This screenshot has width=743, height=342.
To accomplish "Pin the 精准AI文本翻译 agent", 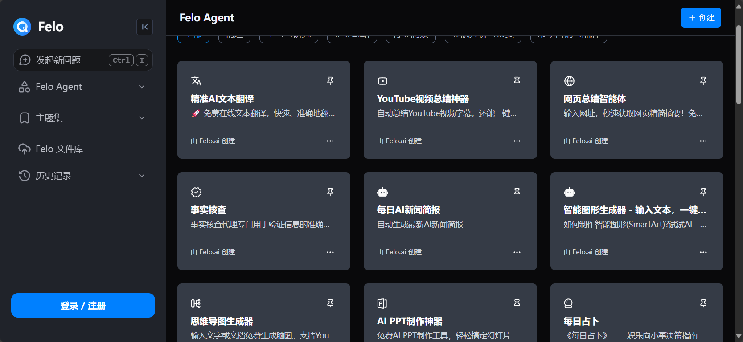I will pyautogui.click(x=330, y=81).
